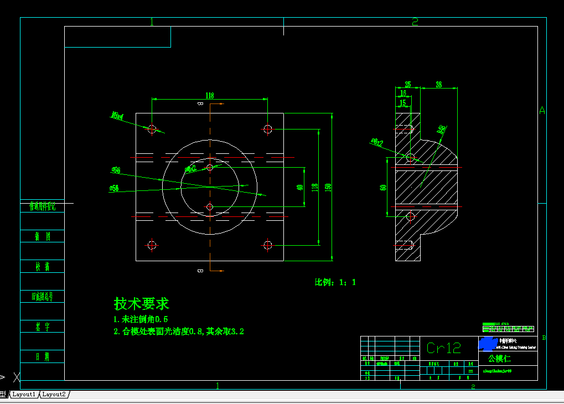Select the 校描 label cell

click(43, 267)
